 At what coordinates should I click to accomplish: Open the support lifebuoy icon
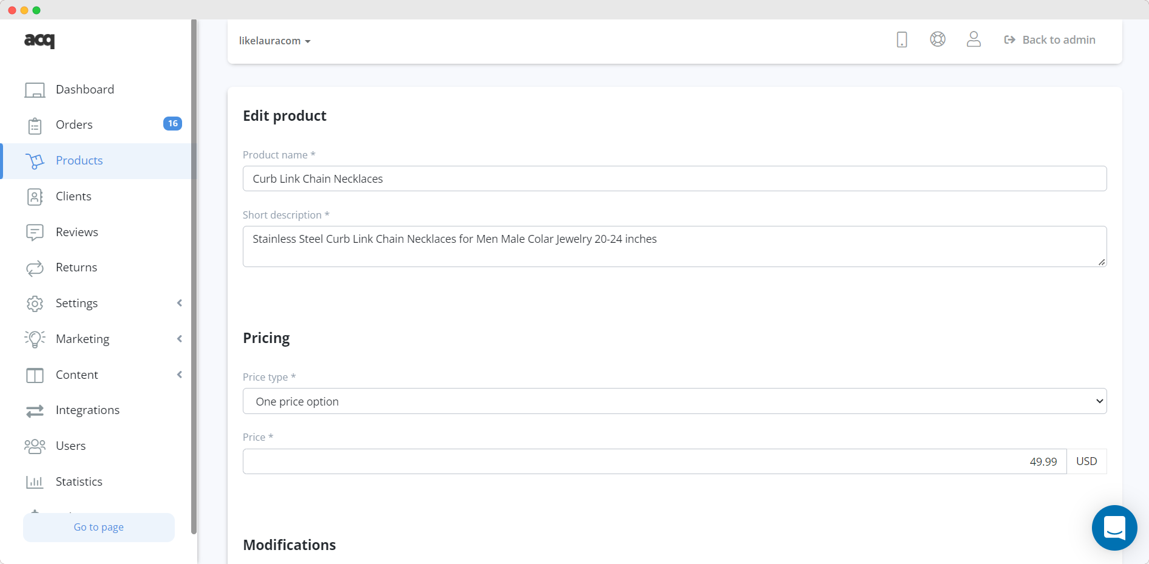pos(938,39)
